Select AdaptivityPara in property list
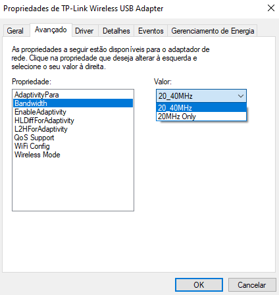Image resolution: width=279 pixels, height=295 pixels. coord(73,95)
